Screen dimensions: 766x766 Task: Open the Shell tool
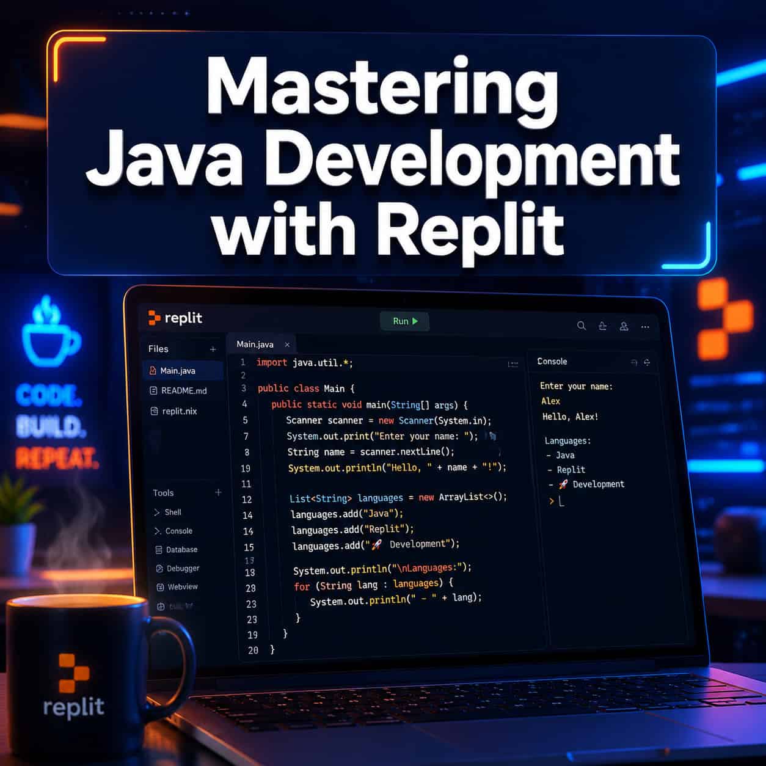click(x=167, y=512)
